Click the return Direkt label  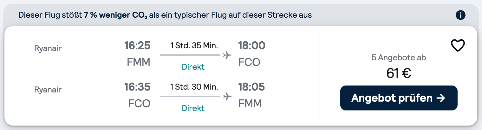[193, 108]
